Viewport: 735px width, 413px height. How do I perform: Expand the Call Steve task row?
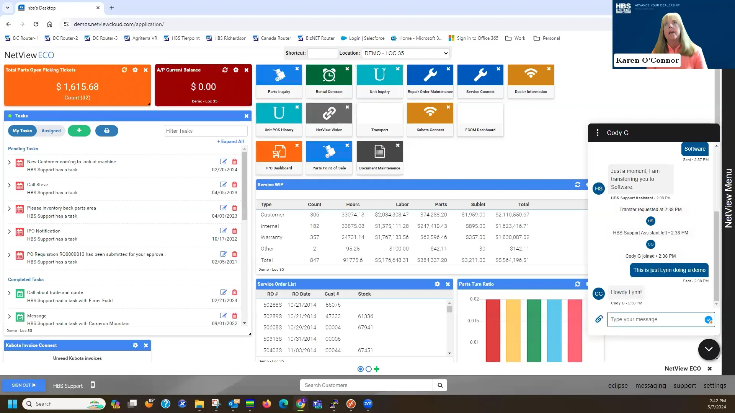9,185
